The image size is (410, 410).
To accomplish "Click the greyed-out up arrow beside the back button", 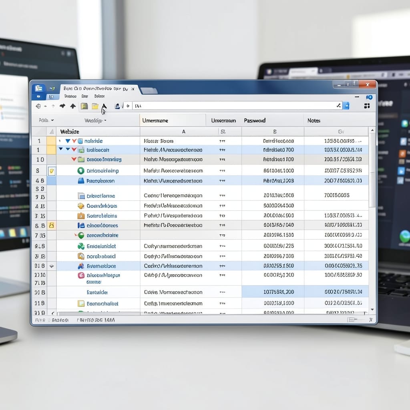I will coord(53,106).
